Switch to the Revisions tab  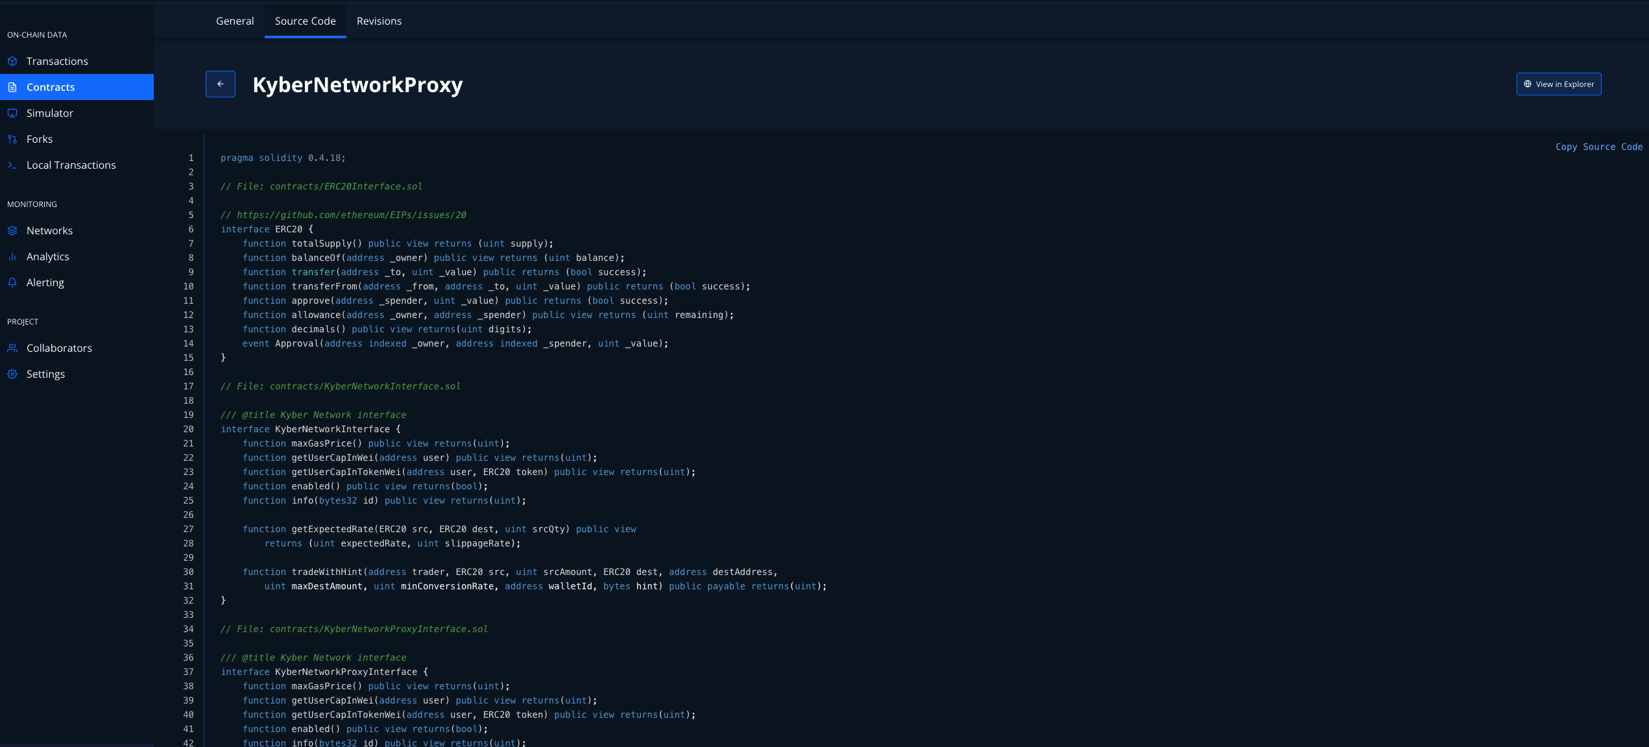(379, 21)
